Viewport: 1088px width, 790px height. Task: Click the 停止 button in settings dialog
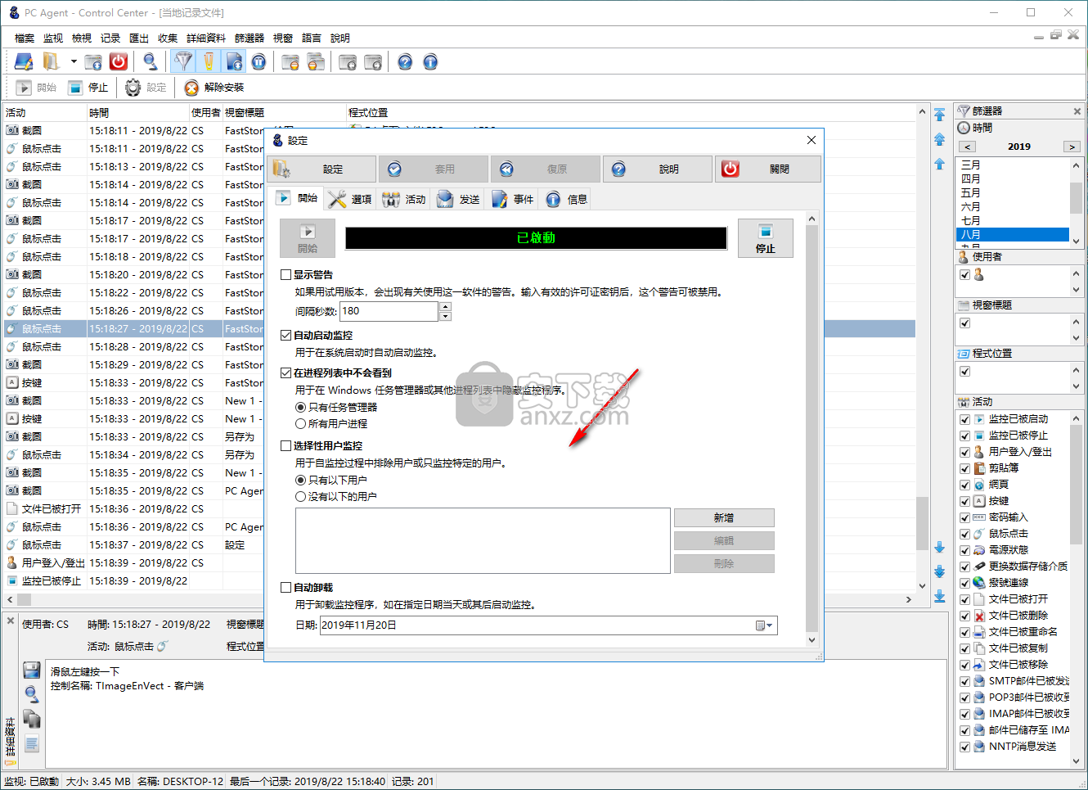766,238
